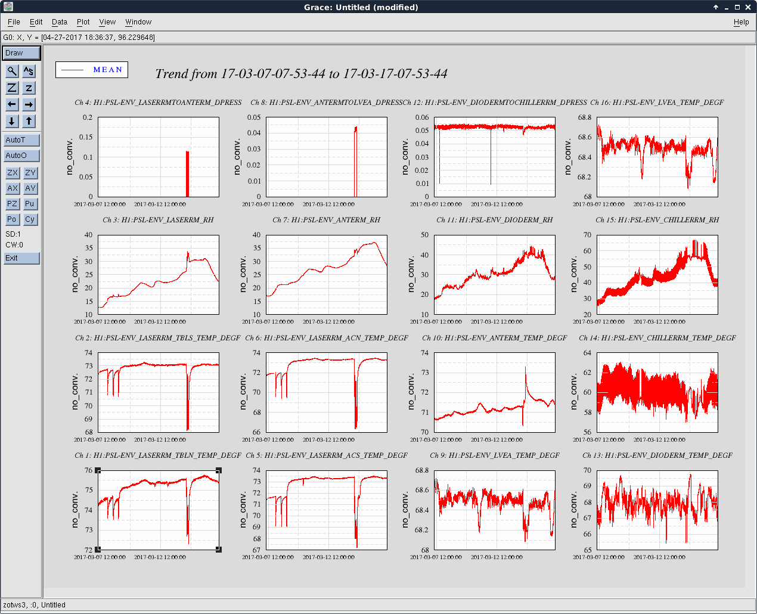Open the View menu
Image resolution: width=757 pixels, height=614 pixels.
coord(107,22)
